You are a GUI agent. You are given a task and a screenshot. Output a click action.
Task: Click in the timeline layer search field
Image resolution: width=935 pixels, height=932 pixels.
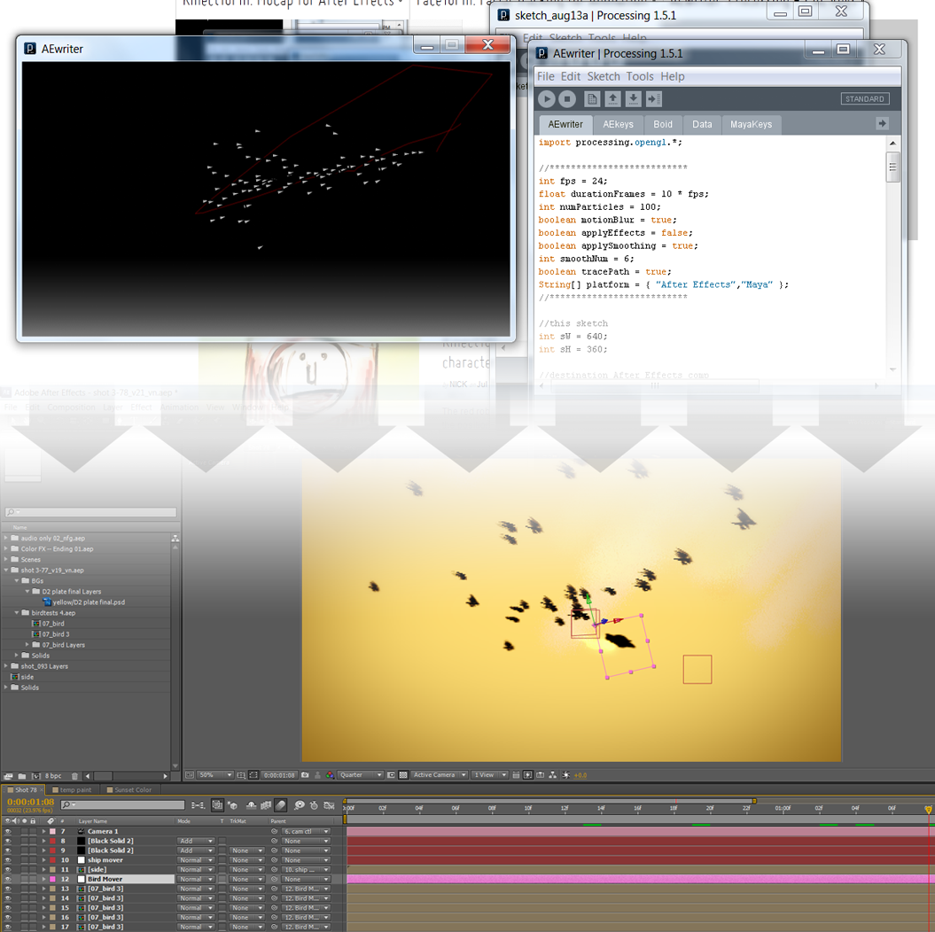tap(122, 804)
